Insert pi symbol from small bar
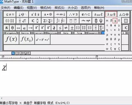Viewport: 132px width, 105px height. click(7, 28)
